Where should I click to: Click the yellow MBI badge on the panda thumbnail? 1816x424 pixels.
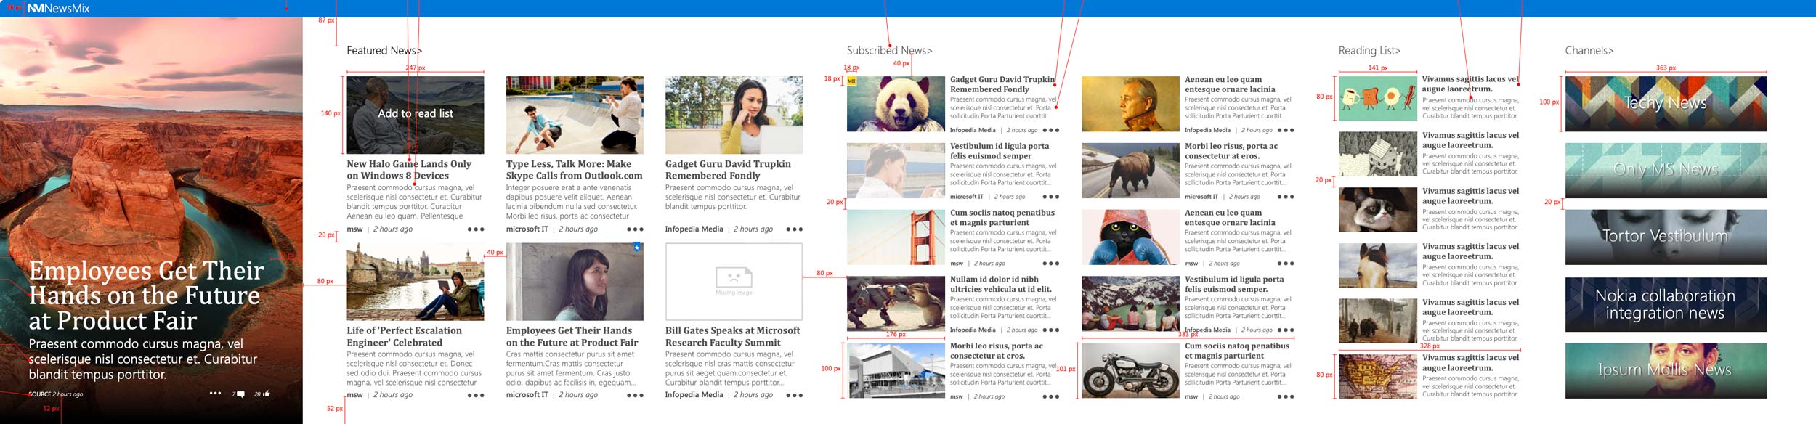[x=852, y=81]
